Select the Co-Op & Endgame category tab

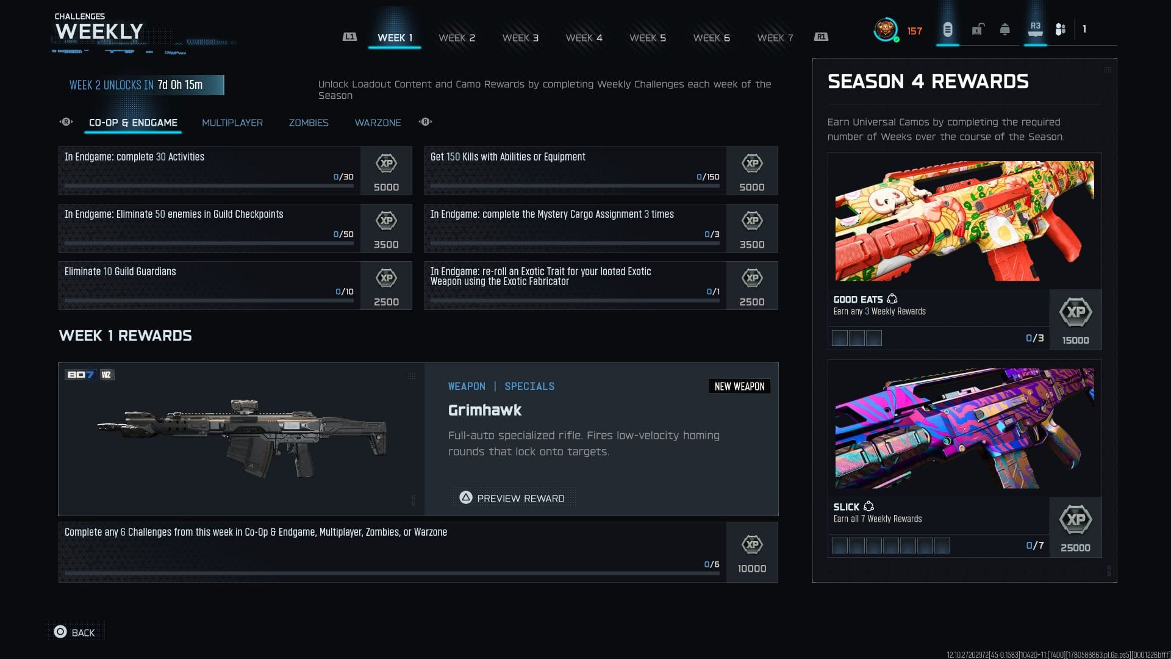(133, 123)
